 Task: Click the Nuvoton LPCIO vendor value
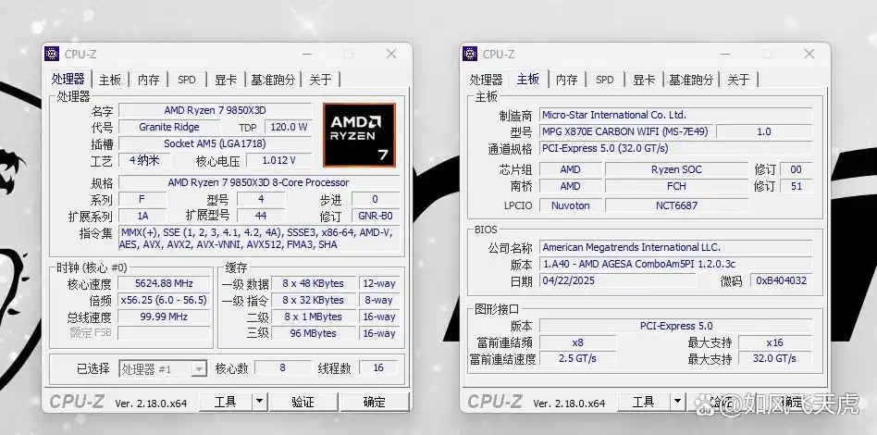(x=571, y=205)
